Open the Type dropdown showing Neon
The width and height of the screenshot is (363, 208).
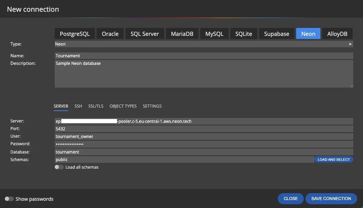click(x=204, y=44)
